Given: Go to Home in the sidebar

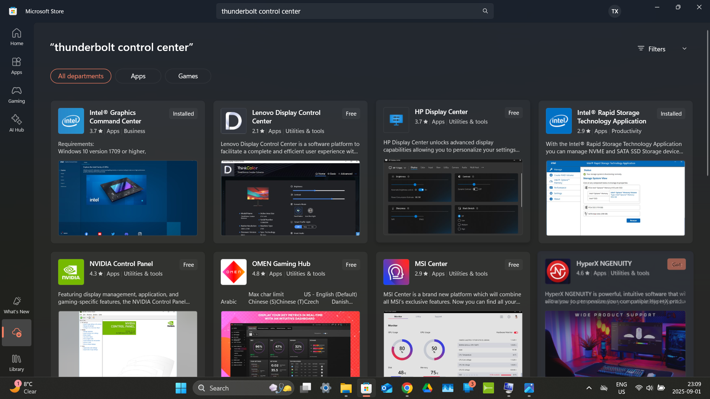Looking at the screenshot, I should (x=17, y=37).
